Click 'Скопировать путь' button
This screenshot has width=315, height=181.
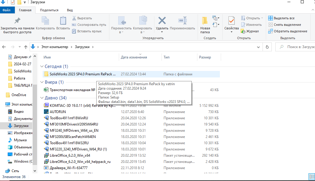pos(89,25)
